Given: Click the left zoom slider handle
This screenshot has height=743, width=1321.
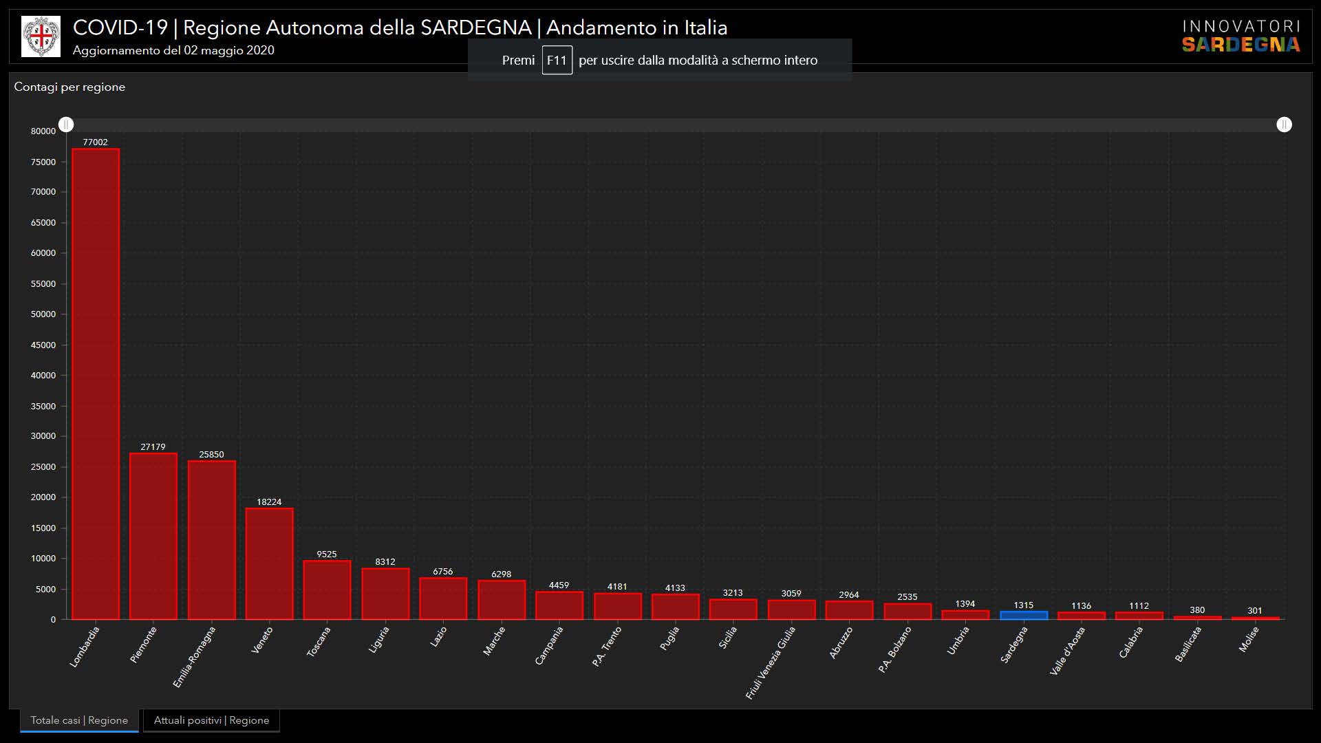Looking at the screenshot, I should [x=66, y=125].
